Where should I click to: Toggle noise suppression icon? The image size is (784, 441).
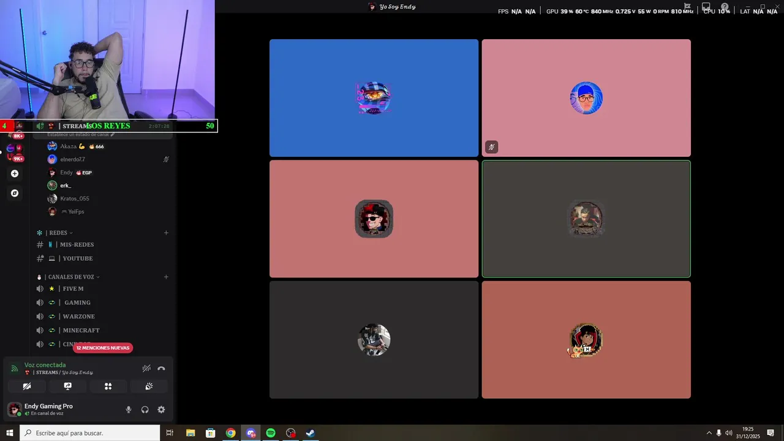pyautogui.click(x=146, y=369)
